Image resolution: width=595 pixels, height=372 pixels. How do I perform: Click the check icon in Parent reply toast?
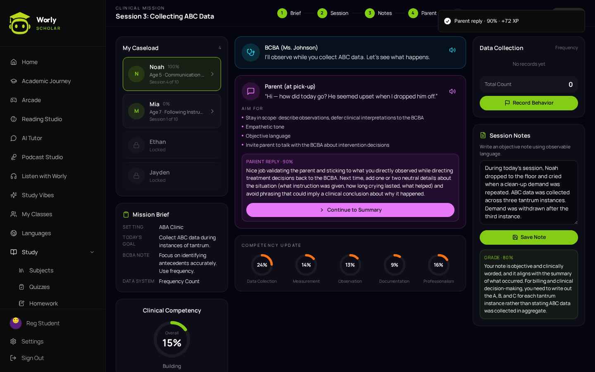(447, 21)
